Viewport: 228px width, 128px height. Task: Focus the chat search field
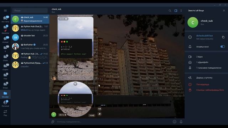coord(30,11)
